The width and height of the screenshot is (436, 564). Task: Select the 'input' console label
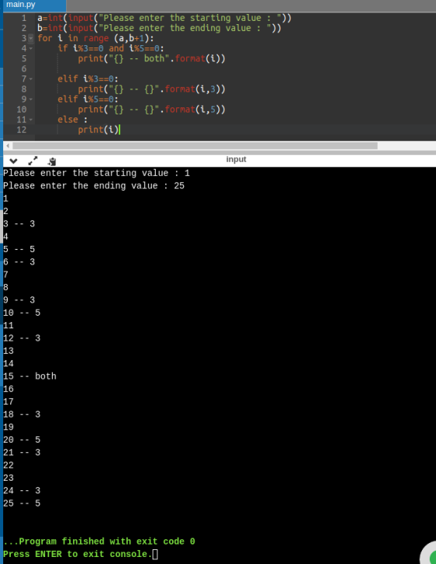pos(236,159)
